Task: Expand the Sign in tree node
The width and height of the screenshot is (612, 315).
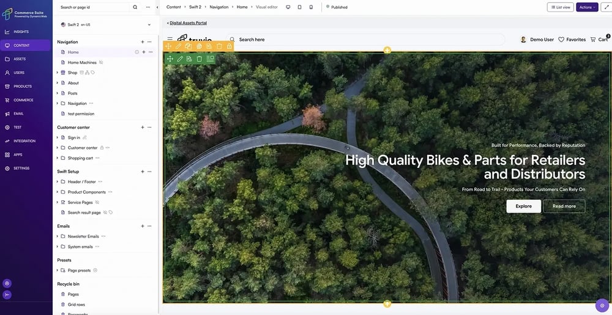Action: coord(58,137)
